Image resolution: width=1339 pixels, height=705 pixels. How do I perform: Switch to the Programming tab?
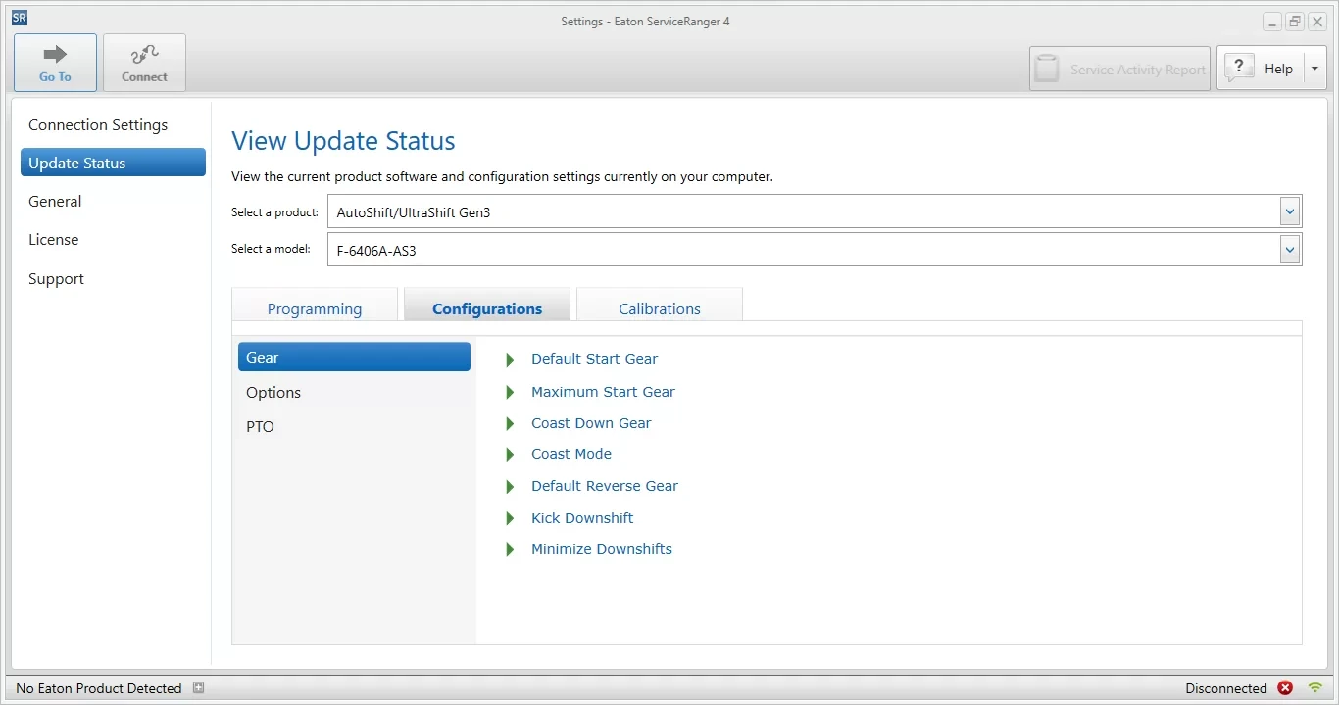[315, 308]
